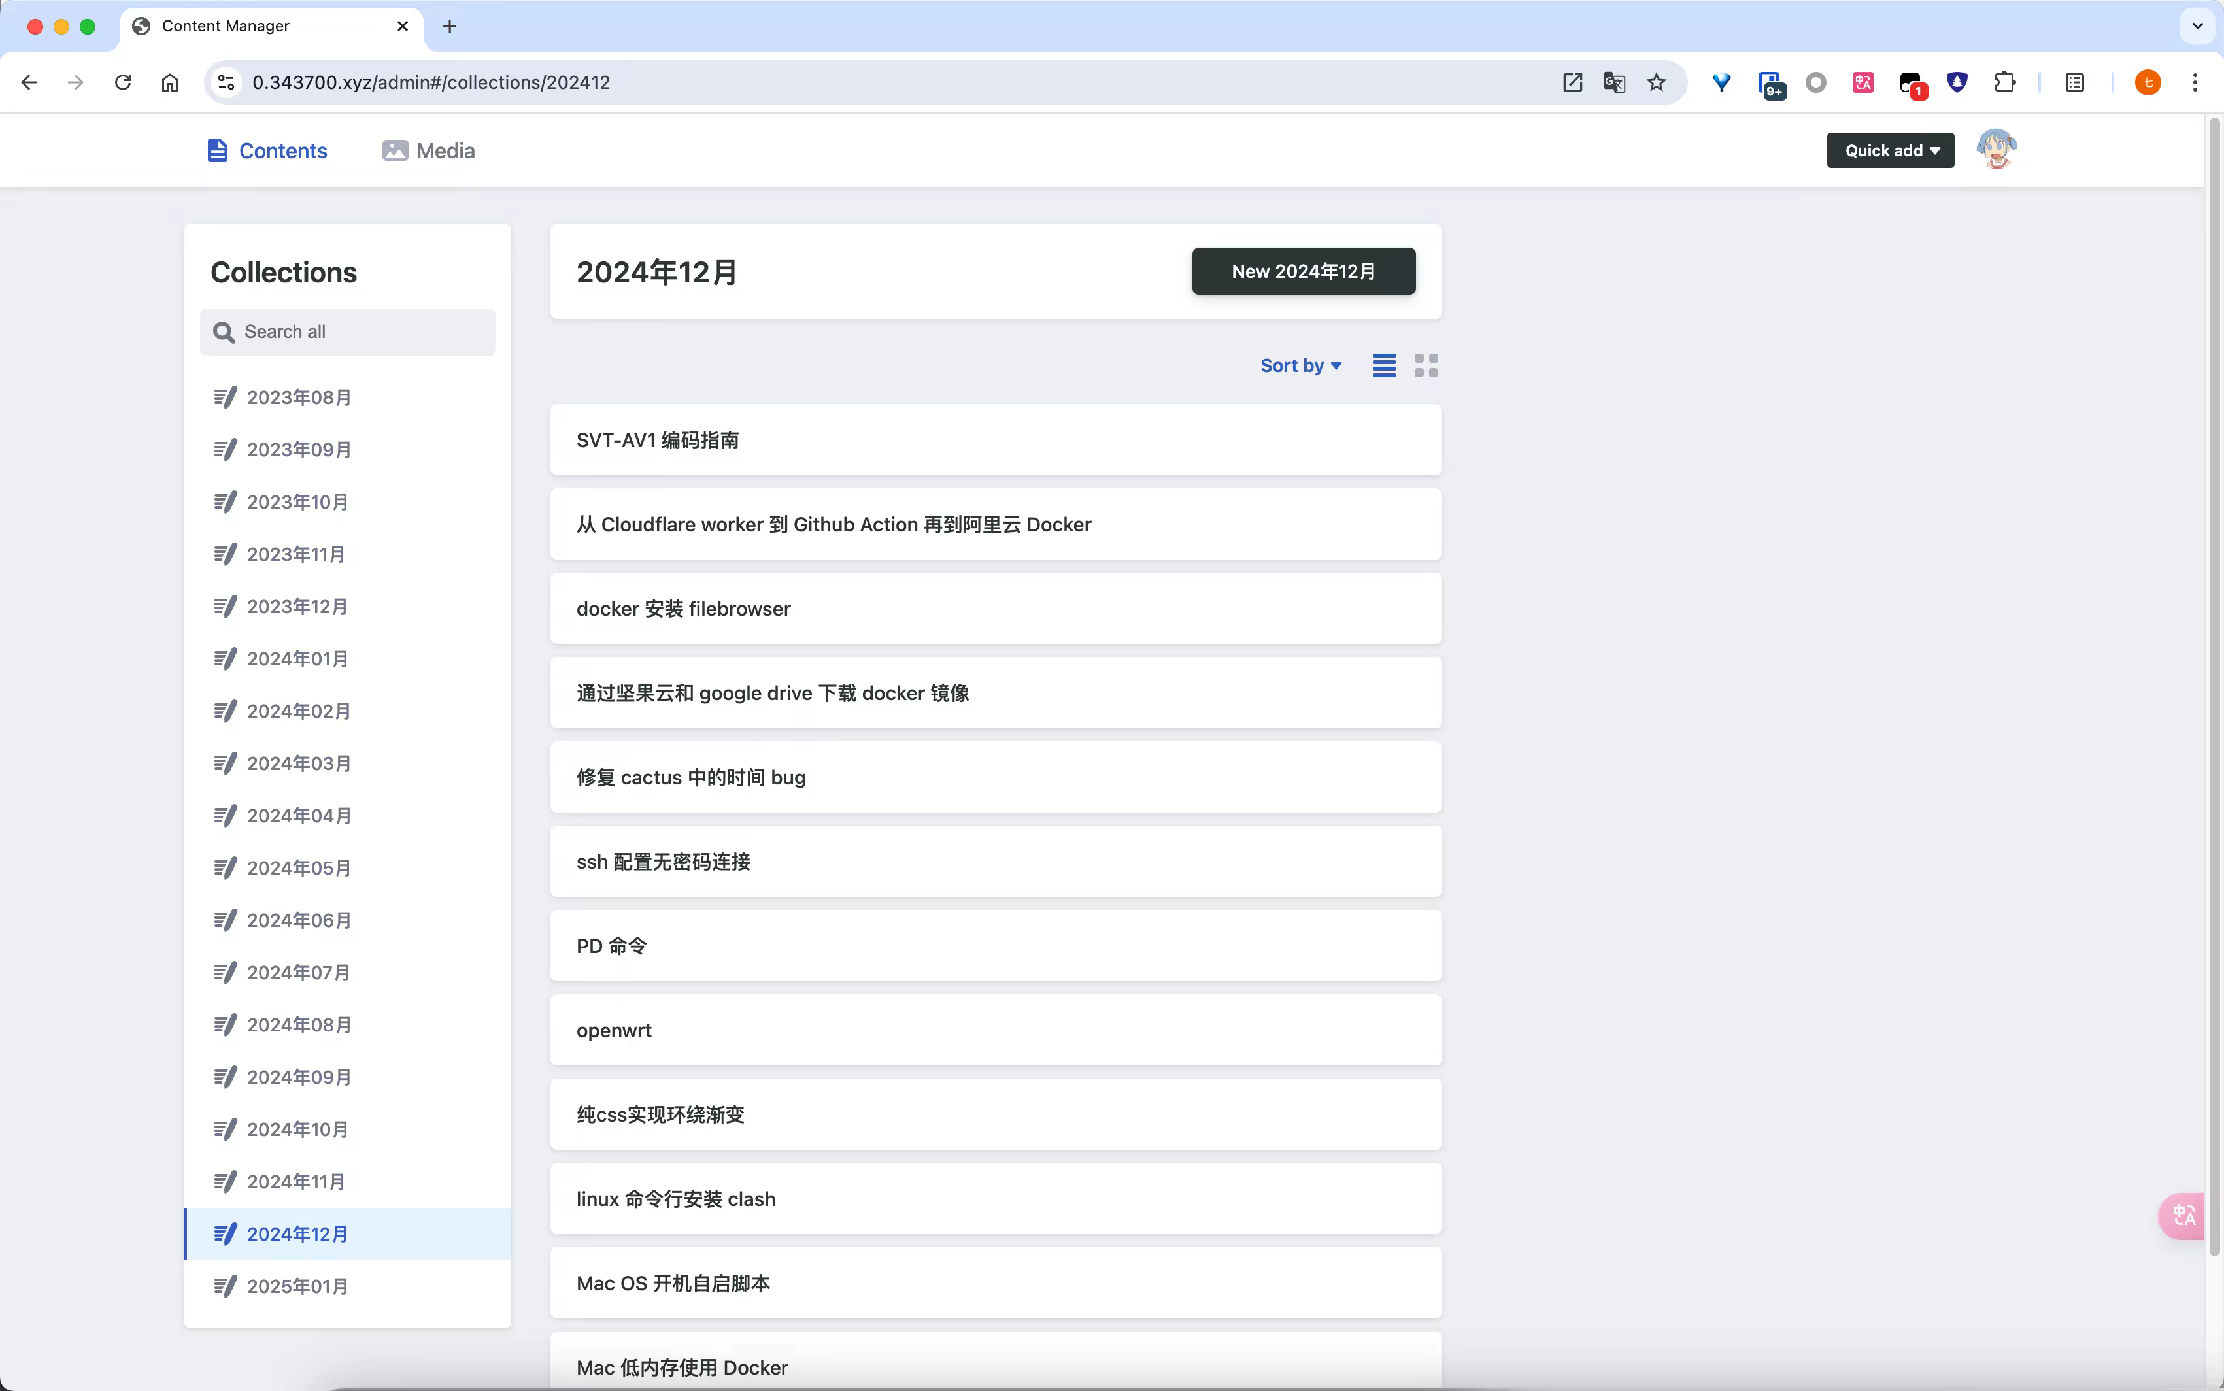Open the 2024年10月 collection

(x=348, y=1130)
